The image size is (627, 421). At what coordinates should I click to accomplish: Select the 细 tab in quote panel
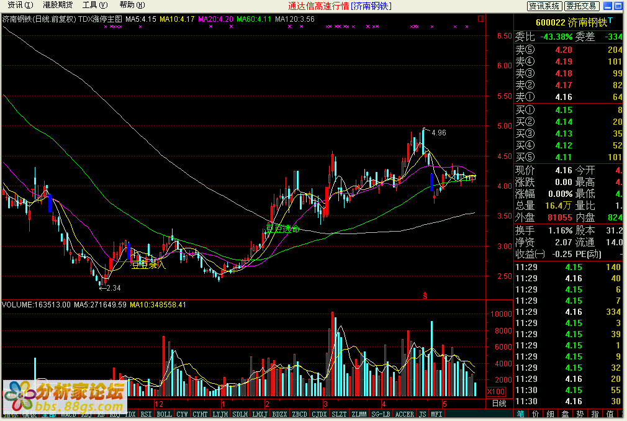click(x=550, y=414)
